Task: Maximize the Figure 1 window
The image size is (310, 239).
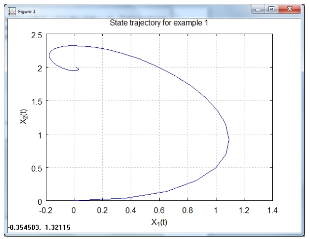Action: (x=271, y=9)
